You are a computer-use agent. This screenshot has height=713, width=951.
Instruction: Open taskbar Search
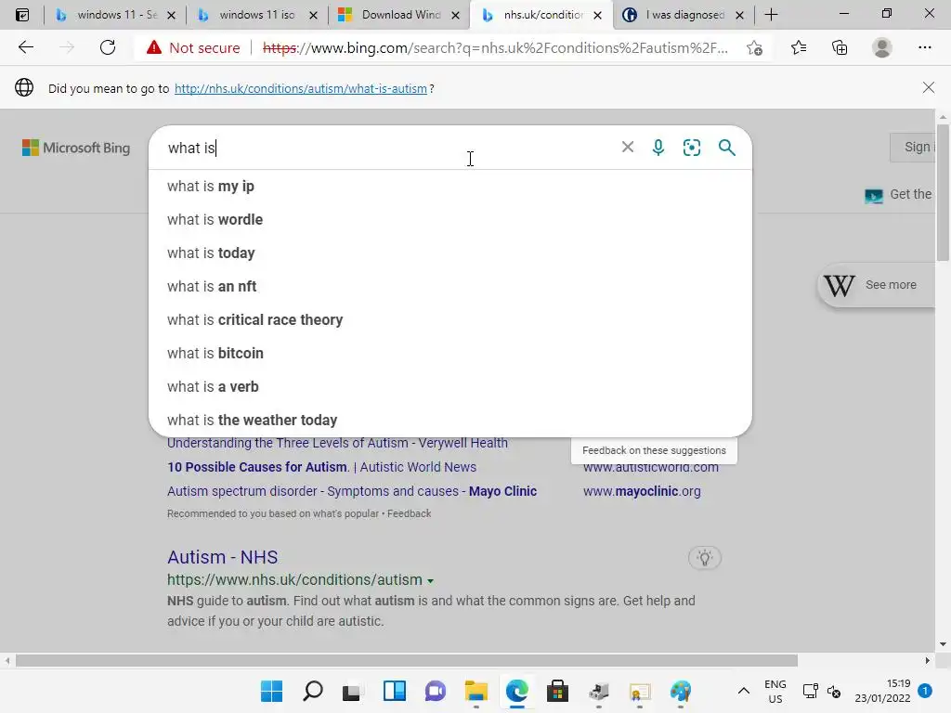tap(312, 691)
